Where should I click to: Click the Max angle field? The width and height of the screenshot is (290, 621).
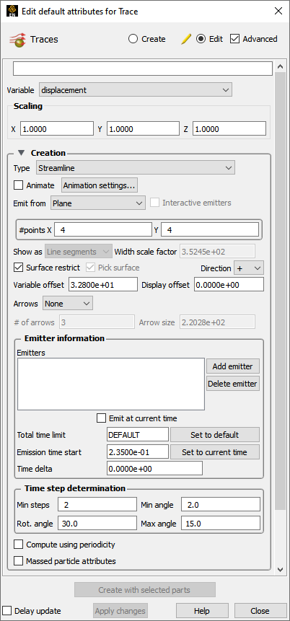coord(221,523)
